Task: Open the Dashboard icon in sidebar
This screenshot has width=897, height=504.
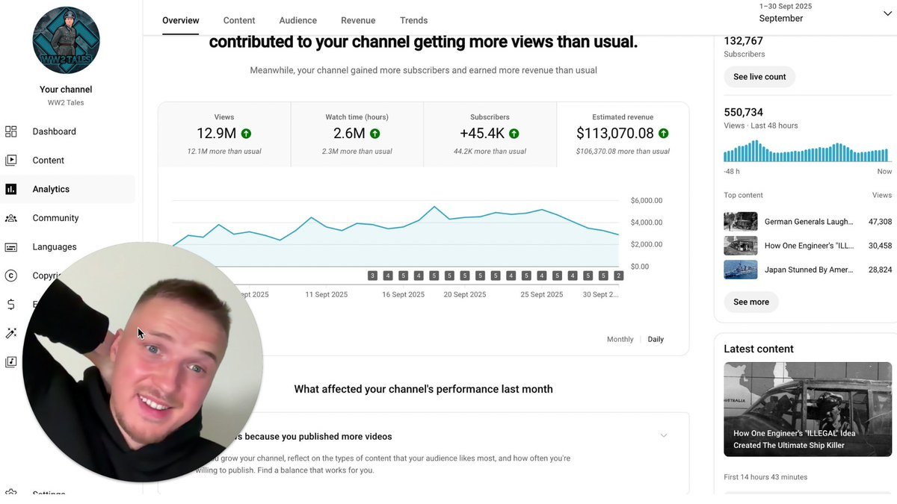Action: click(x=10, y=131)
